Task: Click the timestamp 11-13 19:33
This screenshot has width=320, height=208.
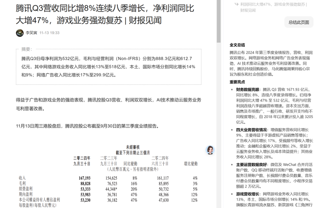Action: [x=49, y=33]
